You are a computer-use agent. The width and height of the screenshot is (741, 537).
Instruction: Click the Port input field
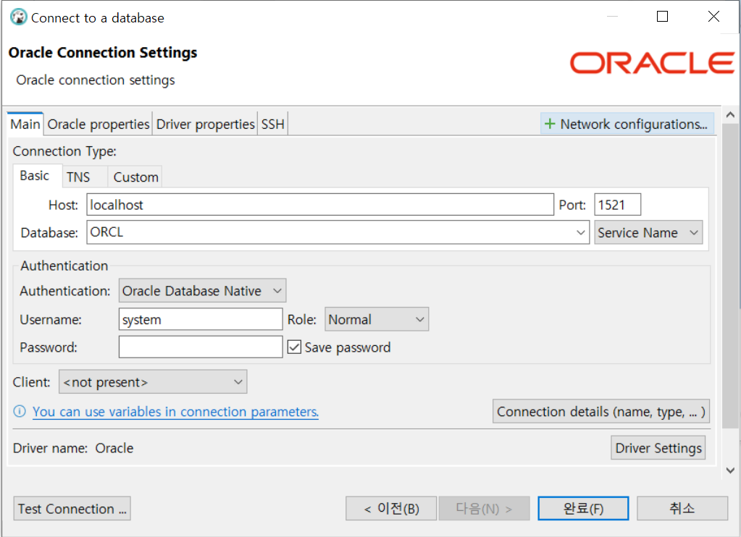tap(618, 205)
